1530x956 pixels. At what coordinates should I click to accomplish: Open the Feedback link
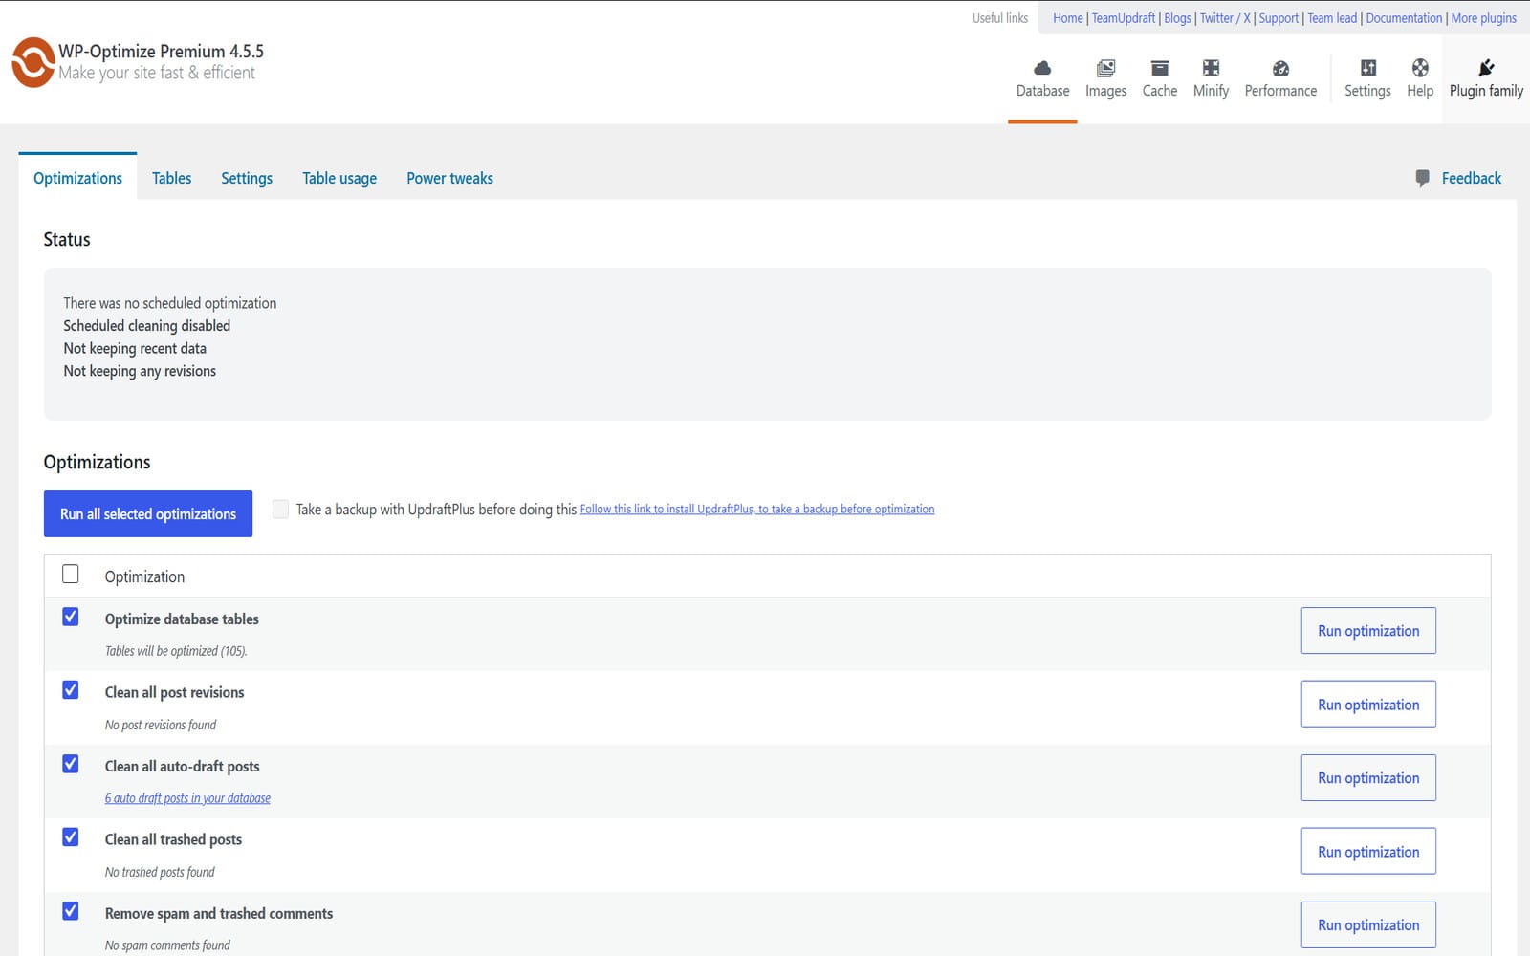click(1471, 178)
